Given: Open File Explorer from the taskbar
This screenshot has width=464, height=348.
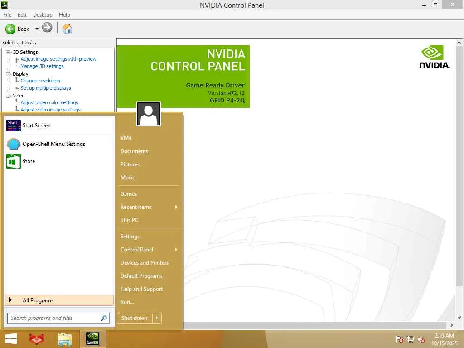Looking at the screenshot, I should pos(65,339).
